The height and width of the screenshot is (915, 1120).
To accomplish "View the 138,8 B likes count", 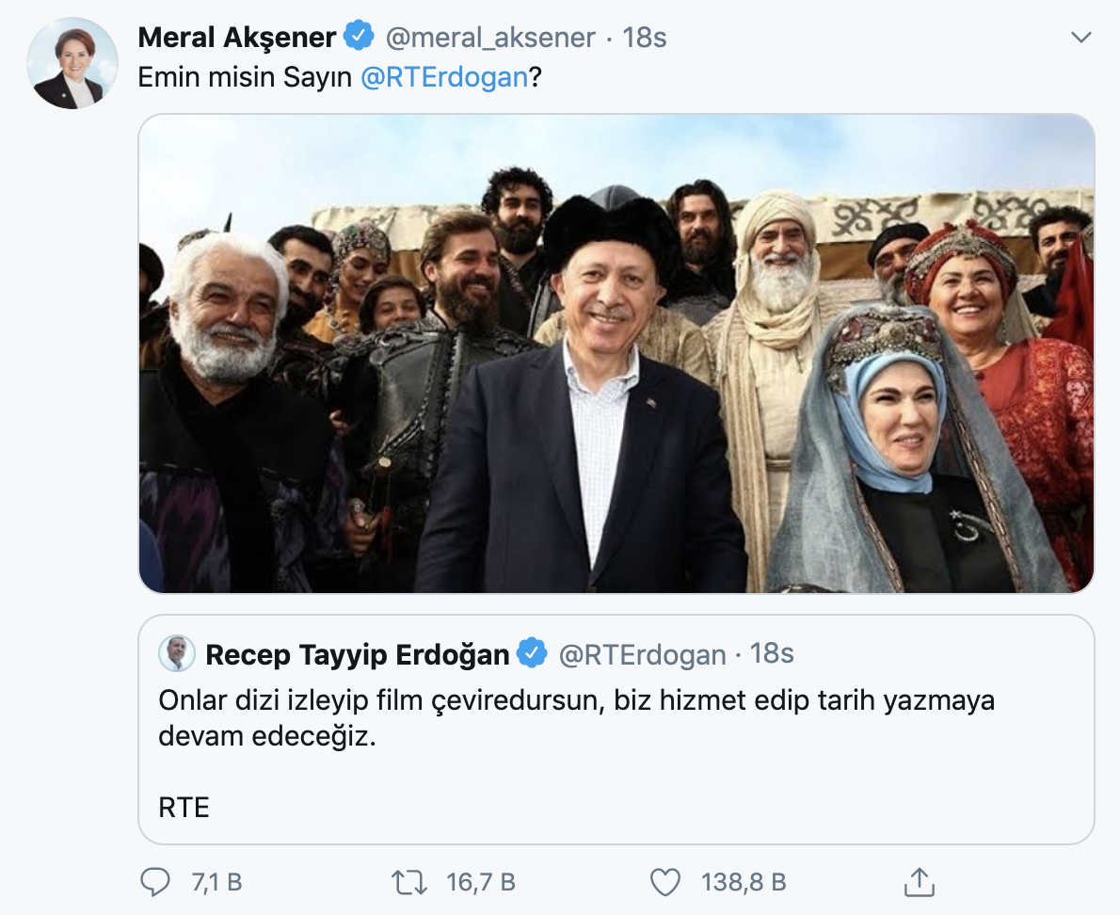I will click(744, 883).
